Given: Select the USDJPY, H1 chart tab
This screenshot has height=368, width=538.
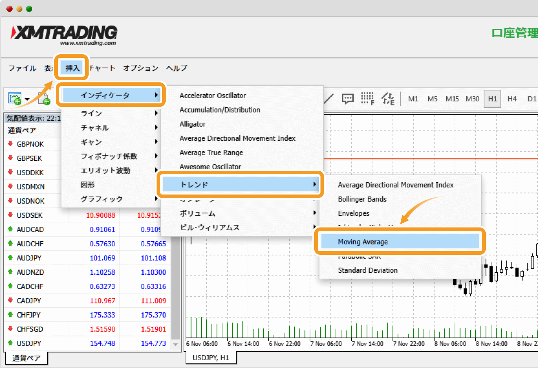Looking at the screenshot, I should tap(211, 357).
